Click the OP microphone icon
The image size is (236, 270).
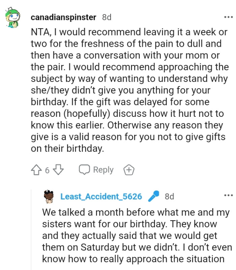tap(153, 196)
